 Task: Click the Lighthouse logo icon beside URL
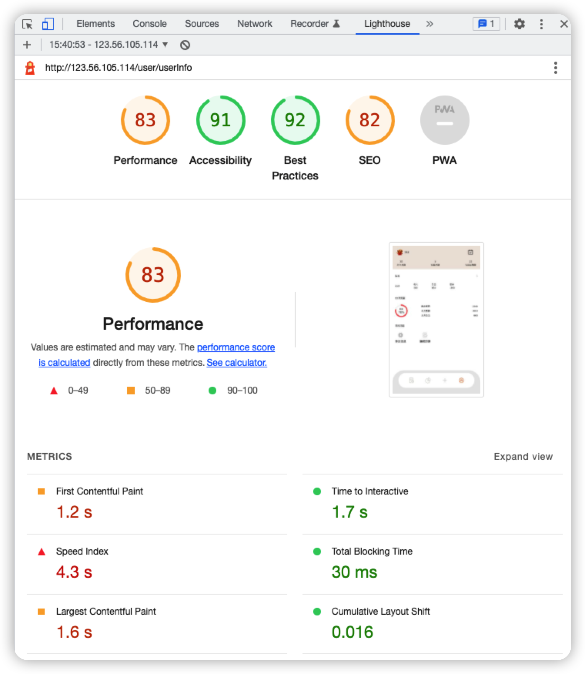[x=30, y=68]
